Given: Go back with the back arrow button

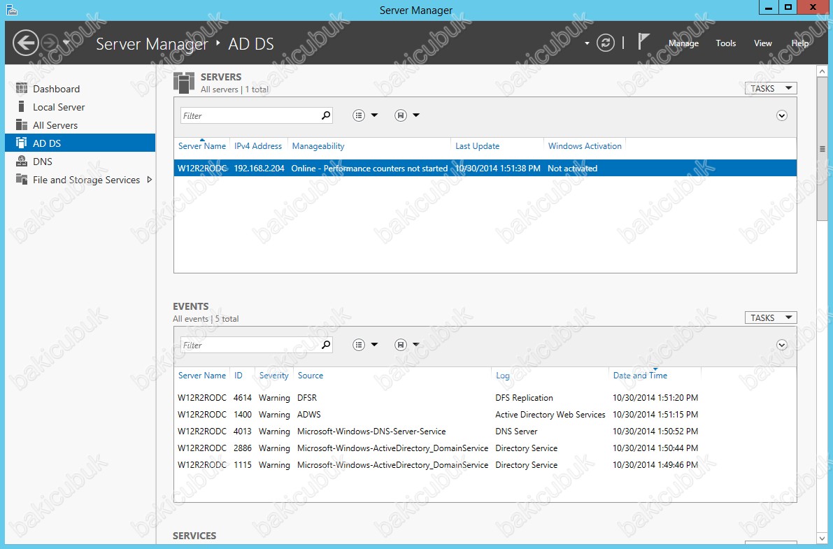Looking at the screenshot, I should pos(25,43).
